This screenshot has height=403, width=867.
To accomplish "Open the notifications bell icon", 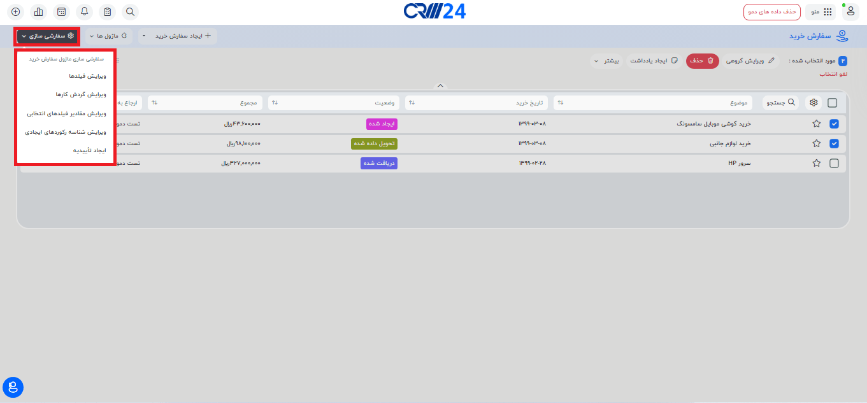I will coord(84,11).
